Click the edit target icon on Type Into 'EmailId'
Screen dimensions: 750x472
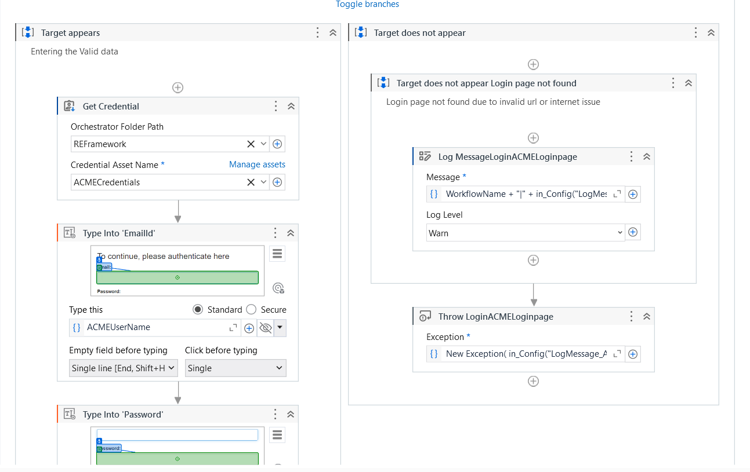point(278,288)
